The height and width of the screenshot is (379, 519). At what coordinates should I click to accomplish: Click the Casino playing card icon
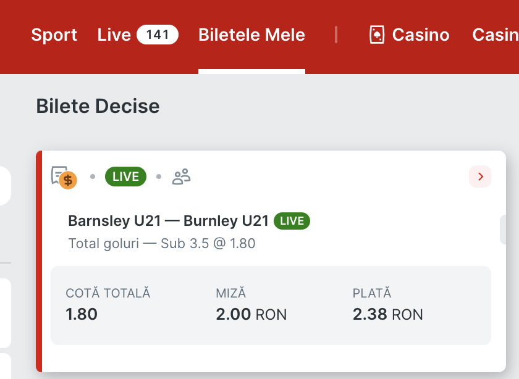click(x=377, y=35)
